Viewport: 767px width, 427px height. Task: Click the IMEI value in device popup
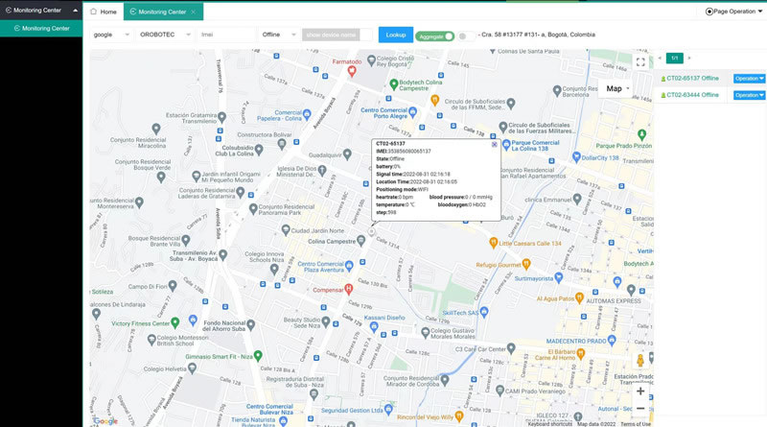click(409, 152)
